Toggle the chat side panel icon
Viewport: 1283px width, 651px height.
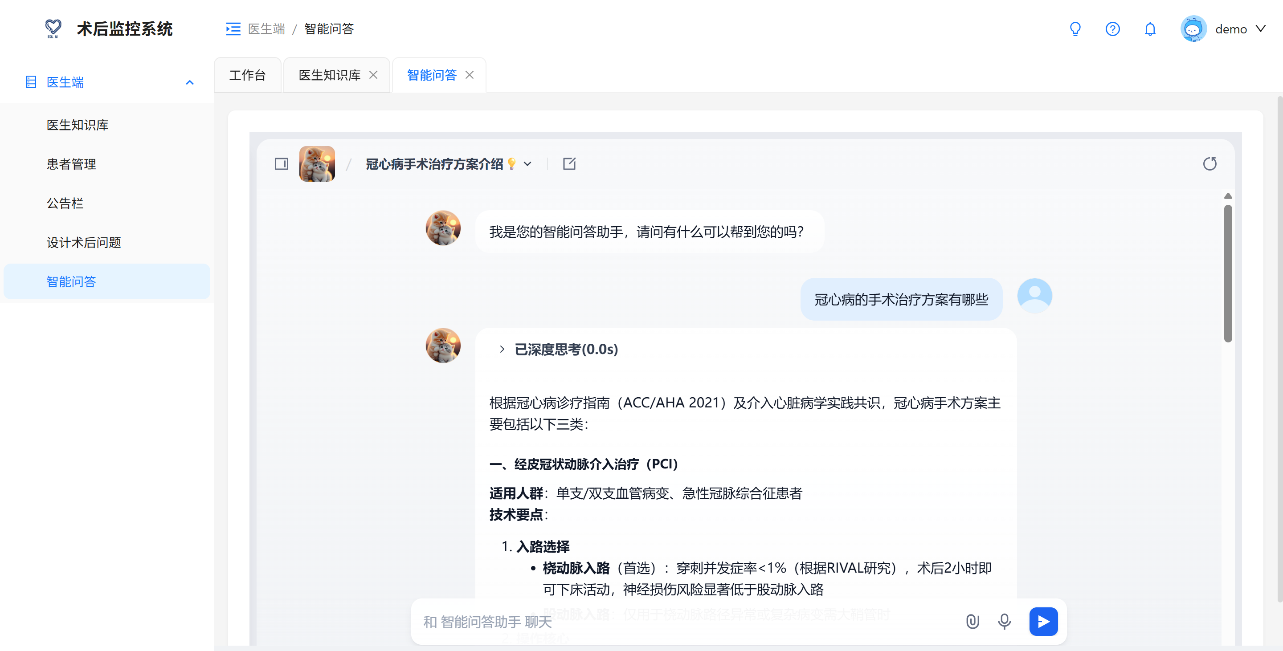[x=282, y=164]
